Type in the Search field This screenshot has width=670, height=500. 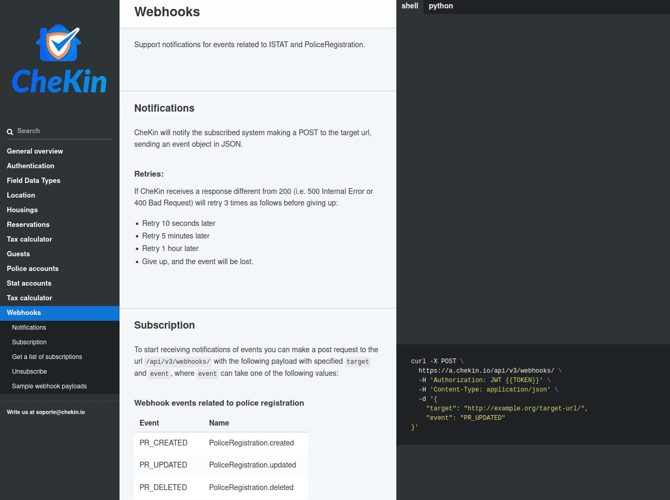click(x=63, y=131)
